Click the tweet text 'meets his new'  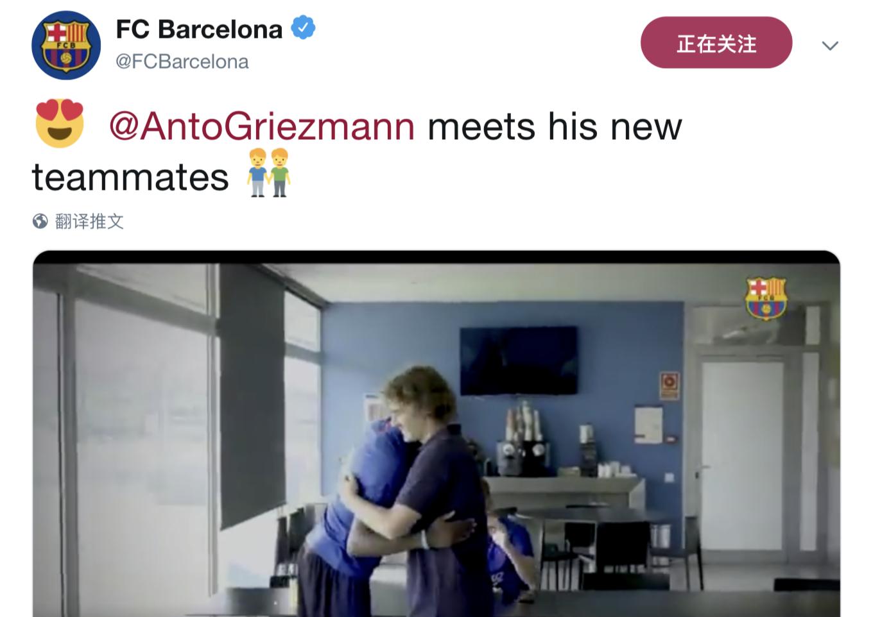coord(555,126)
